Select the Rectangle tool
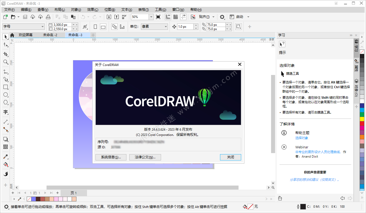The image size is (366, 213). coord(6,87)
